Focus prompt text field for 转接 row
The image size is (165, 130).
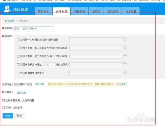[x=96, y=73]
